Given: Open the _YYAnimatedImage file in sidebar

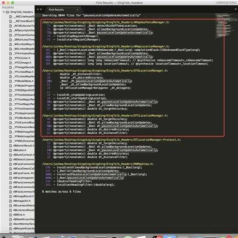Looking at the screenshot, I should [x=24, y=54].
